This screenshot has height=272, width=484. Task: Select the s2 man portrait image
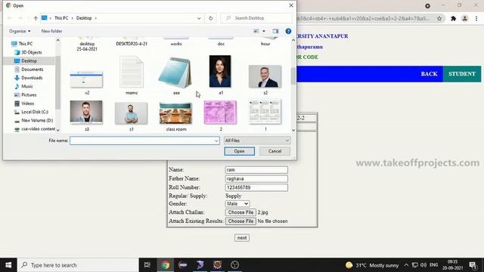coord(265,76)
